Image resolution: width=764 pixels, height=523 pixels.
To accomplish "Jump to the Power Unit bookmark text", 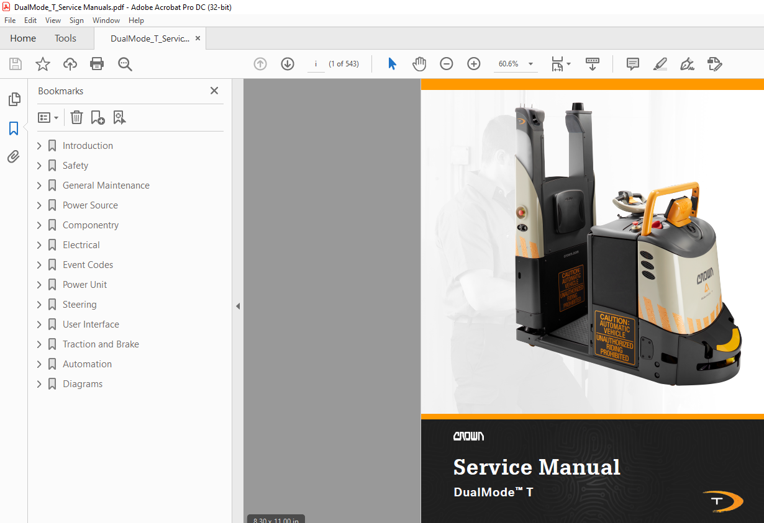I will 84,285.
